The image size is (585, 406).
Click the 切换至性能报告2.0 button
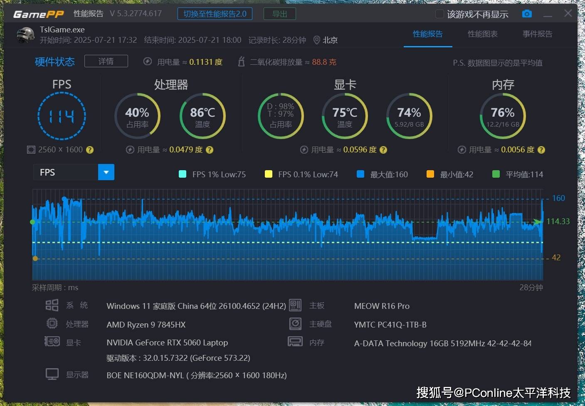(215, 14)
